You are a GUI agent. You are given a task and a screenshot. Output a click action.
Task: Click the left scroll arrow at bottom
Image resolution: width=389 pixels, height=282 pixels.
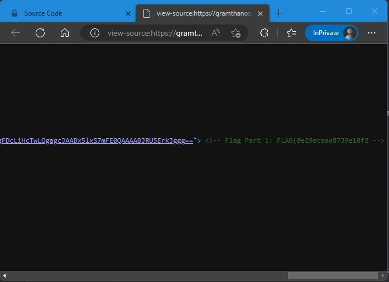tap(4, 275)
